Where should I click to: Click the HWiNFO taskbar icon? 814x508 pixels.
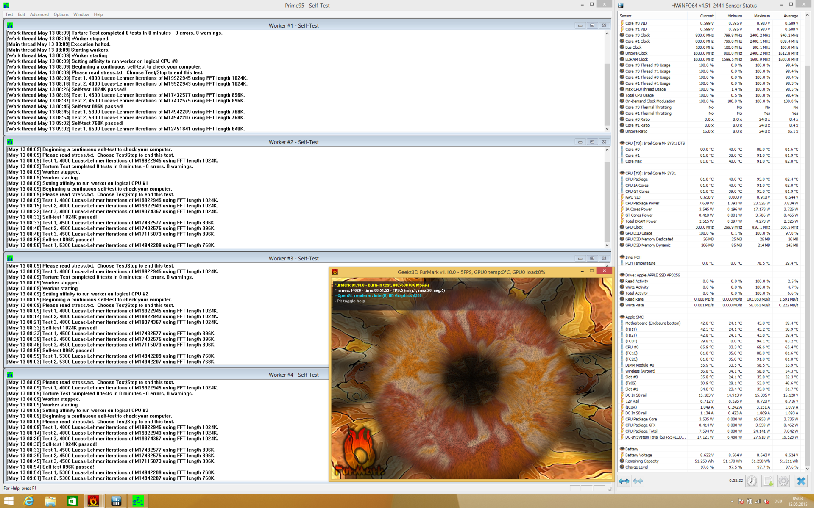pyautogui.click(x=116, y=501)
